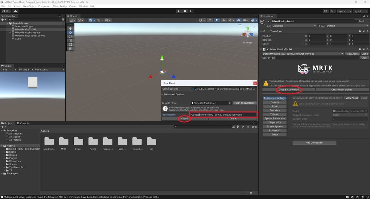Toggle hidden packages count icon in Project

254,127
